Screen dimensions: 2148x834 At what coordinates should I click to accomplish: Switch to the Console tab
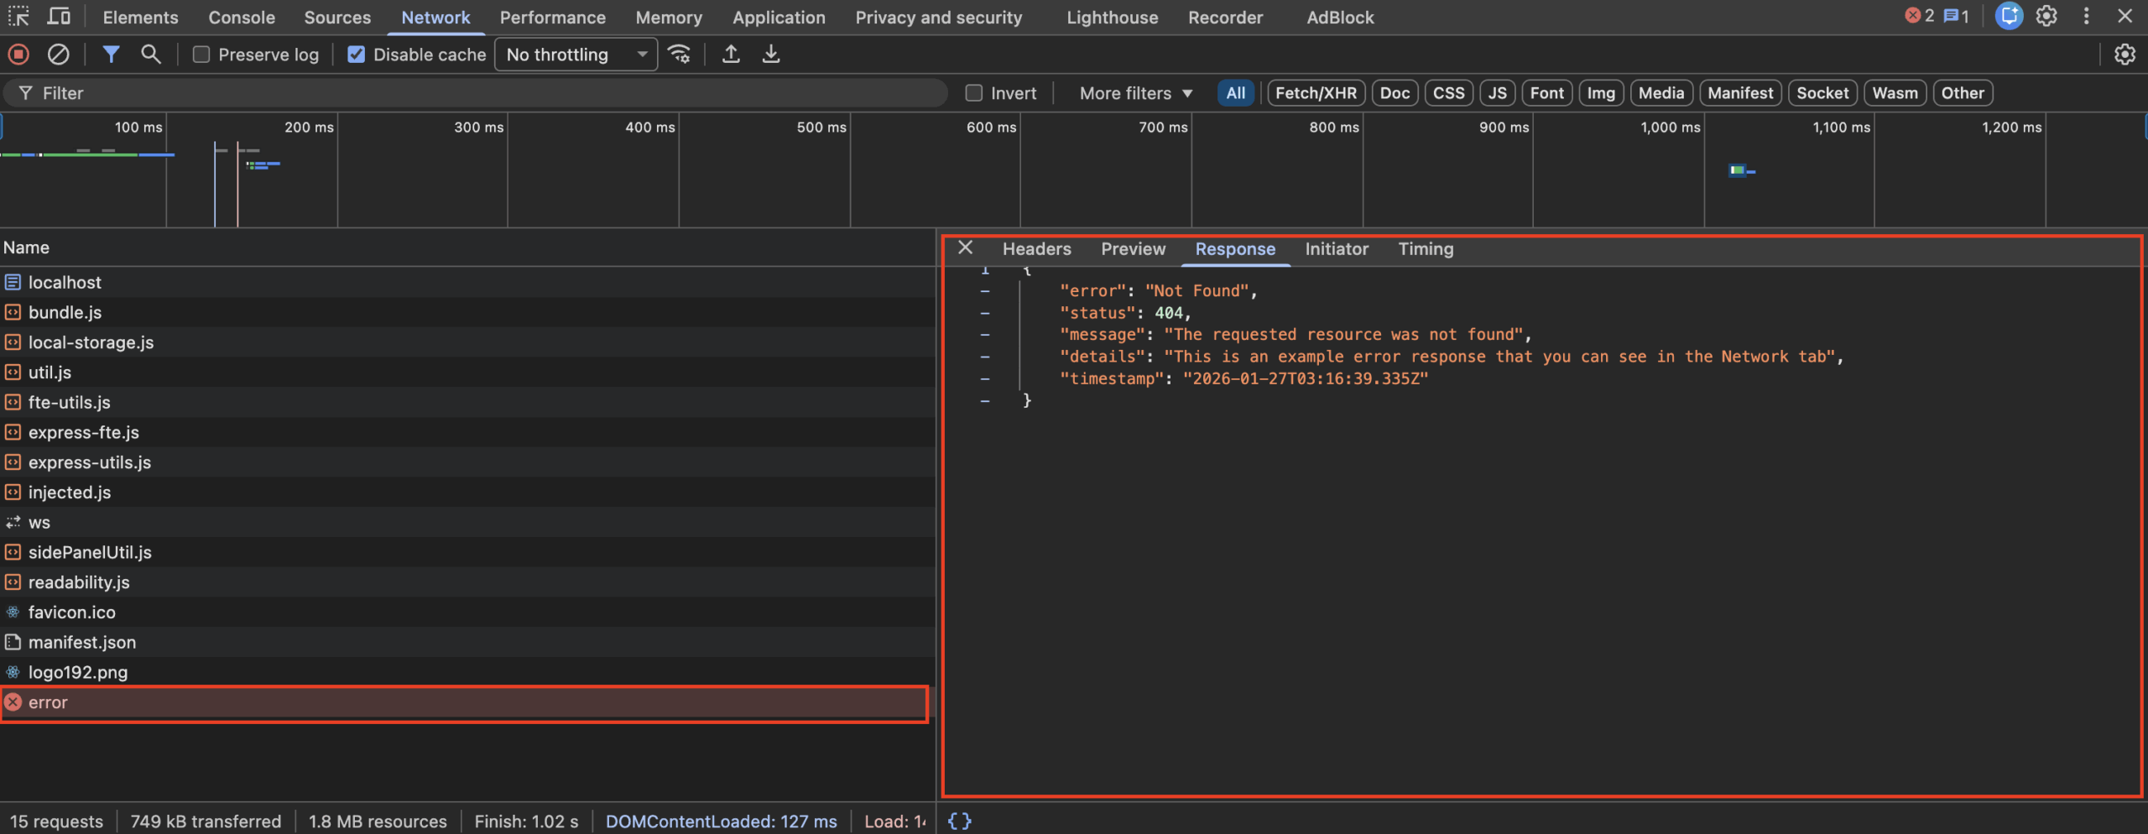pos(242,18)
